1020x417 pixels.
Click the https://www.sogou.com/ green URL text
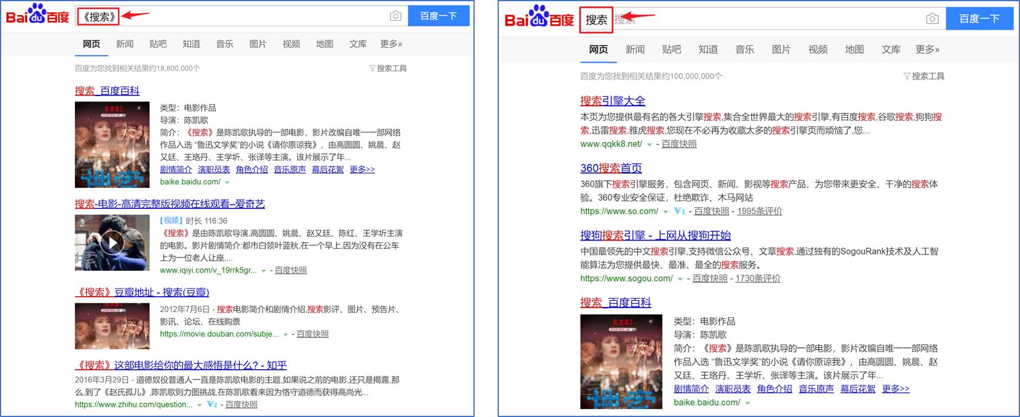[x=626, y=279]
